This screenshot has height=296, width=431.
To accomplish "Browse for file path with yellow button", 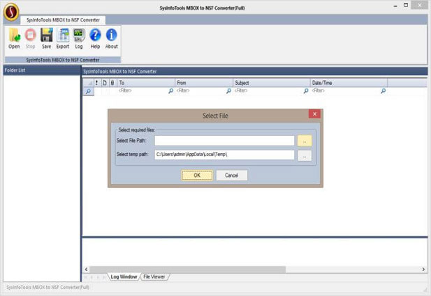I will coord(305,141).
